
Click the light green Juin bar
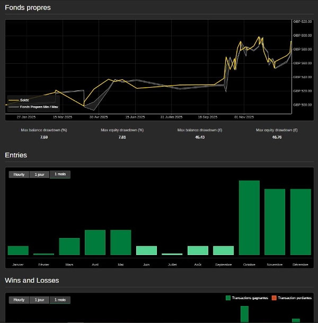146,250
